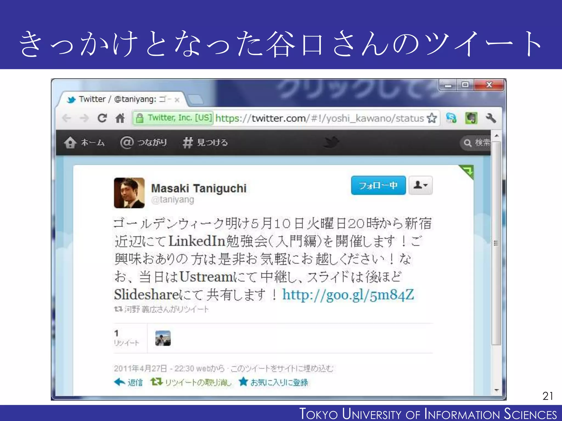Click the browser forward arrow
The image size is (562, 421).
point(84,118)
